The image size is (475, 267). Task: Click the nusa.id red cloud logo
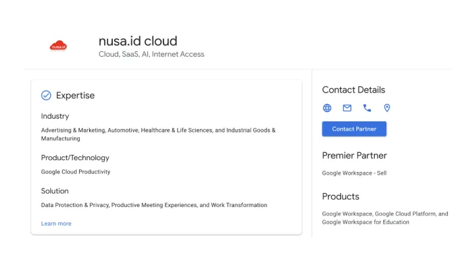[x=58, y=45]
